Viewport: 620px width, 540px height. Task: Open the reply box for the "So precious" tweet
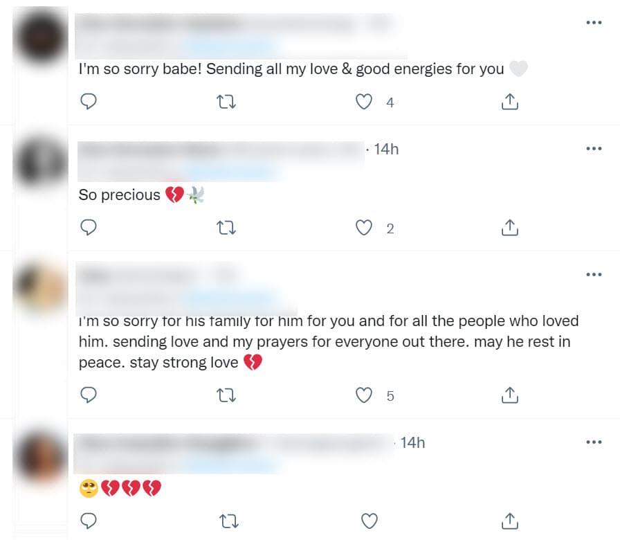point(89,227)
